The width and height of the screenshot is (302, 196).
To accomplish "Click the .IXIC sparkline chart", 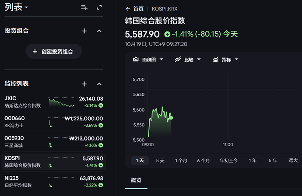I will point(61,102).
